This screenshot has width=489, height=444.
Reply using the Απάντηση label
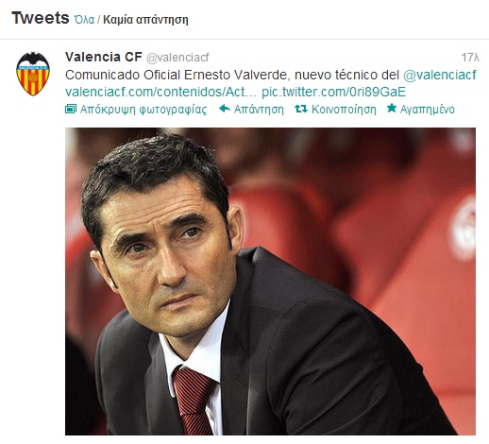click(259, 110)
